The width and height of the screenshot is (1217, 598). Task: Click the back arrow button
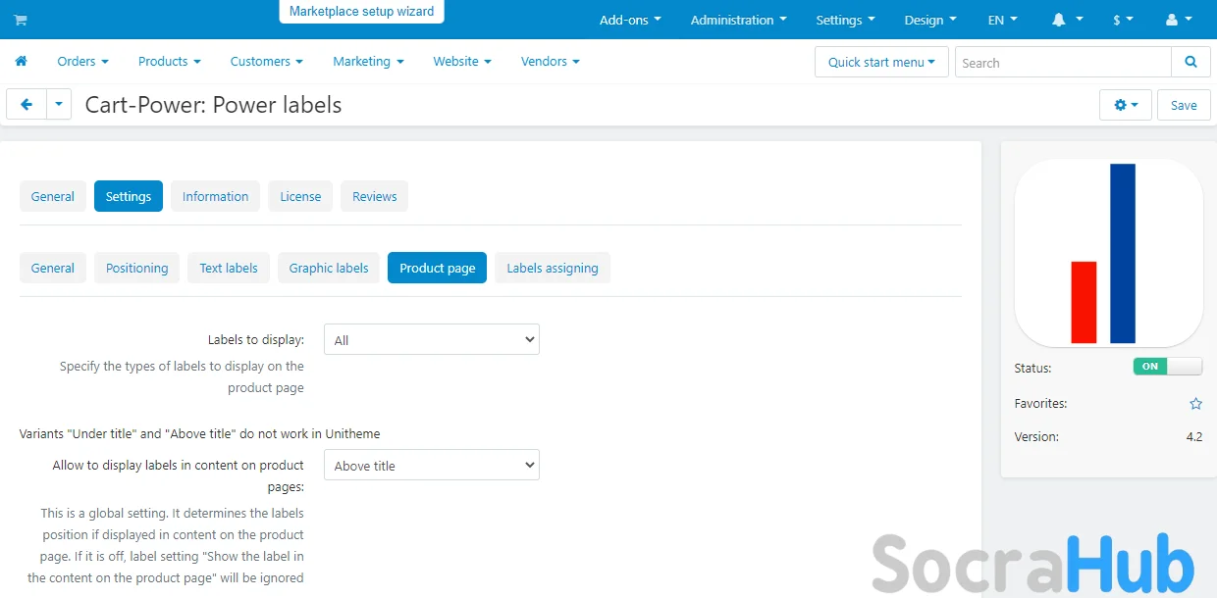[x=26, y=105]
